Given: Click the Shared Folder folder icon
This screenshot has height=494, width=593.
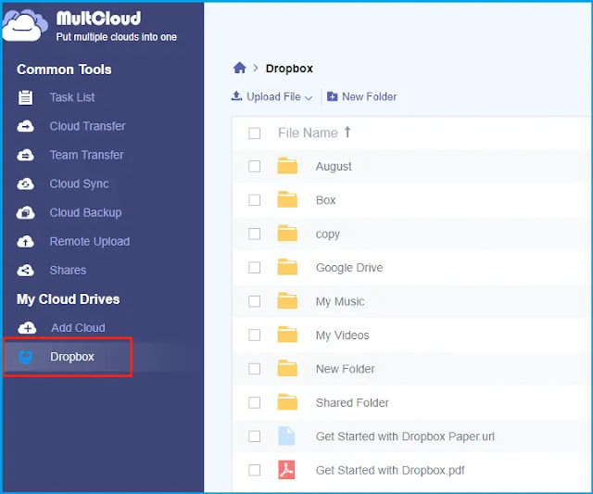Looking at the screenshot, I should pyautogui.click(x=287, y=402).
